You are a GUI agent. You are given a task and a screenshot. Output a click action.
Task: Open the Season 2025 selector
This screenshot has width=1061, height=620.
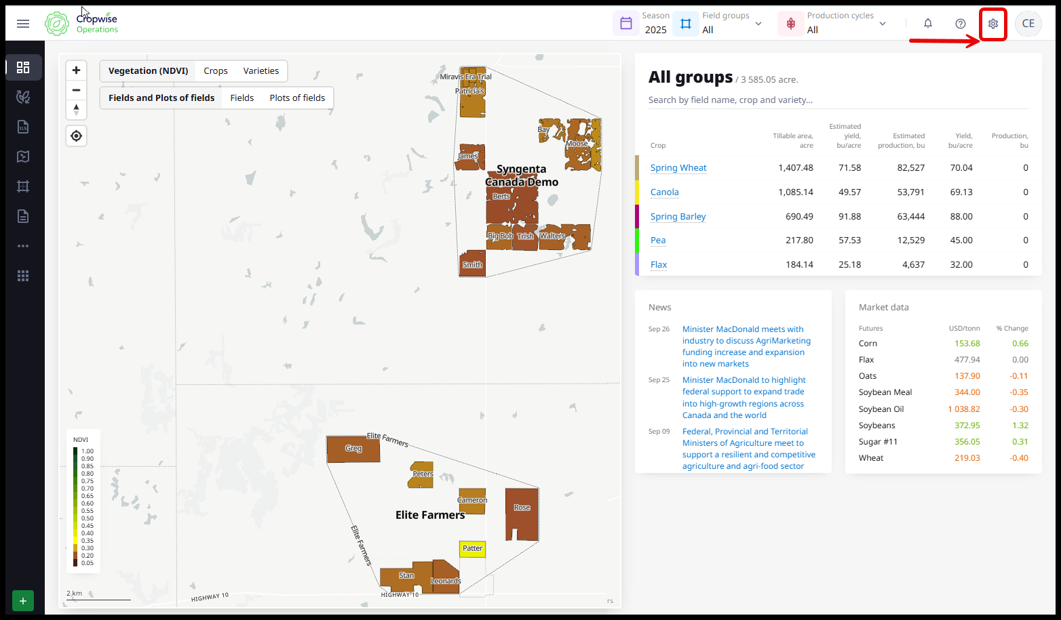coord(643,24)
